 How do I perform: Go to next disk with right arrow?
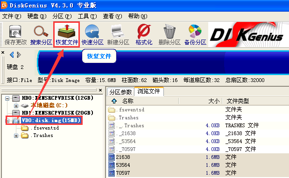(19, 55)
